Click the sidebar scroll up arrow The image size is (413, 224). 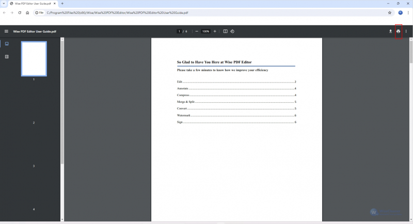click(62, 39)
